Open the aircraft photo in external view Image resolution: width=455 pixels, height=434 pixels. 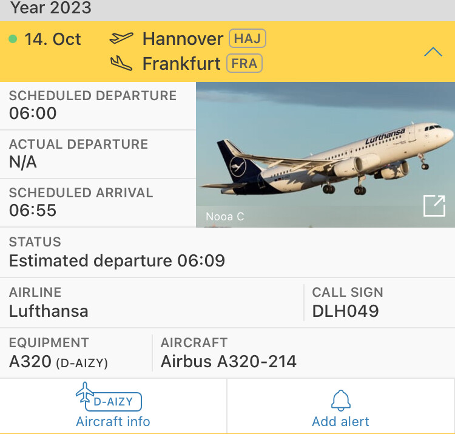(434, 206)
